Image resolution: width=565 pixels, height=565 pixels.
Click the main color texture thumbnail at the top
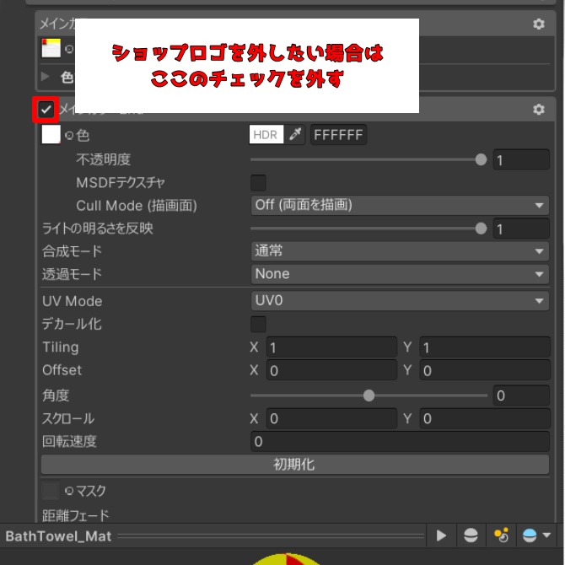[51, 48]
